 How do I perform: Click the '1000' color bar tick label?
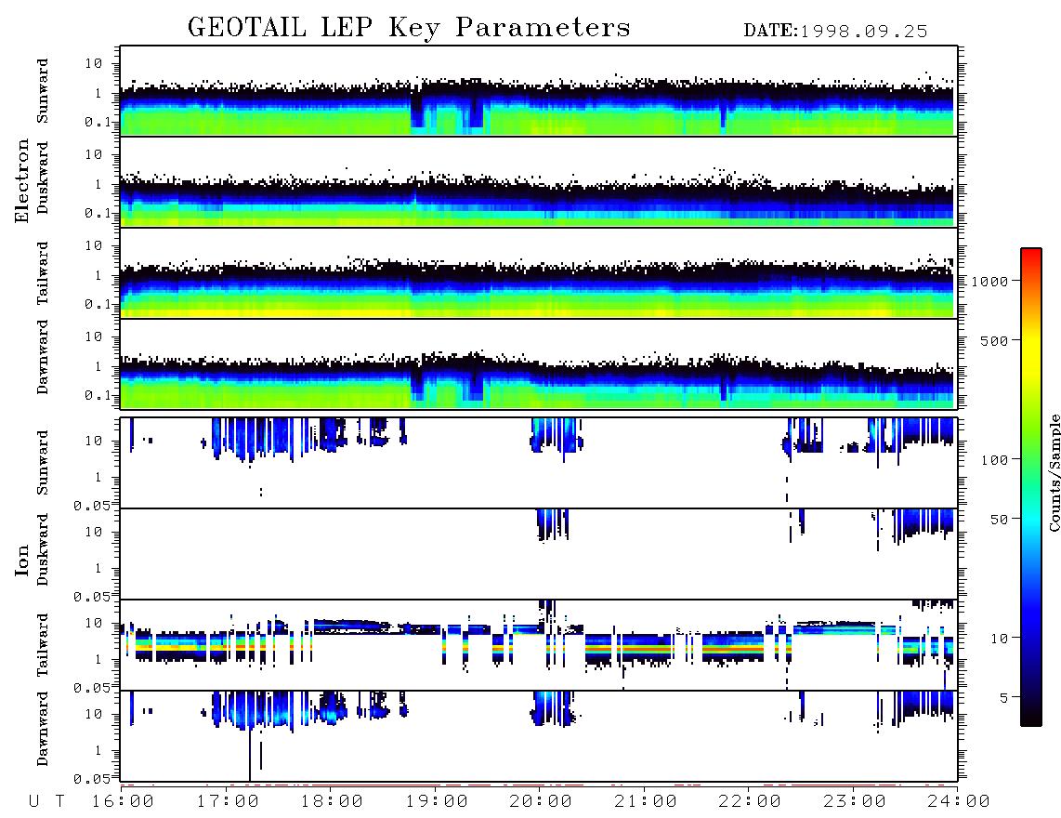pos(990,282)
